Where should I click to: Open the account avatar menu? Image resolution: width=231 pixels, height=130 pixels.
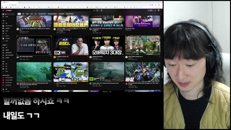[159, 10]
